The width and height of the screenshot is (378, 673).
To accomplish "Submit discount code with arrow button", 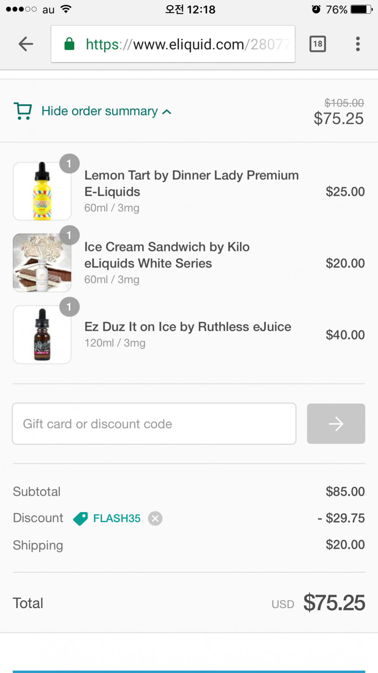I will point(336,424).
